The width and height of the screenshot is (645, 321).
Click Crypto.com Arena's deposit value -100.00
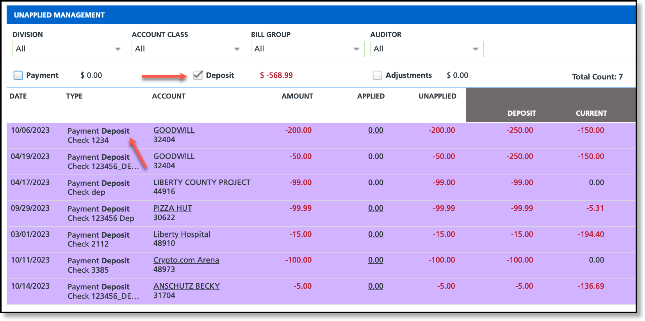coord(520,260)
